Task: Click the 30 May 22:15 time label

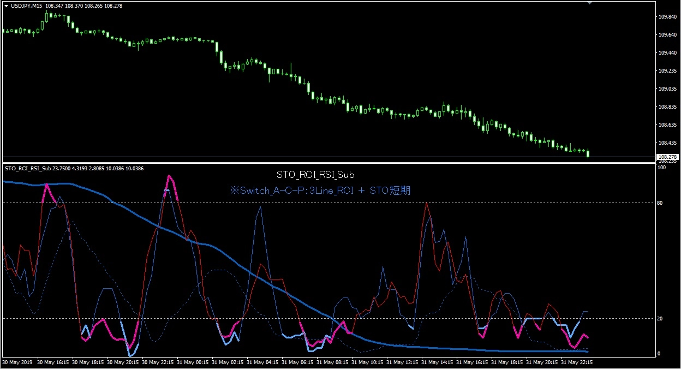Action: click(x=158, y=362)
